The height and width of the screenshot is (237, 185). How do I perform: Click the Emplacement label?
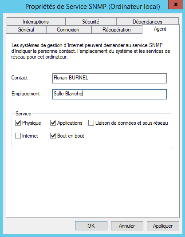pos(27,94)
